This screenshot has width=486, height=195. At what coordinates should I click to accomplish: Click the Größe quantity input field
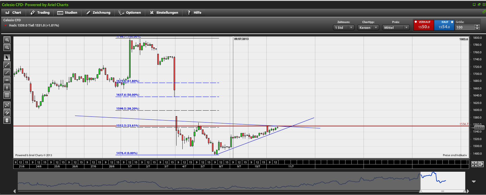(465, 27)
